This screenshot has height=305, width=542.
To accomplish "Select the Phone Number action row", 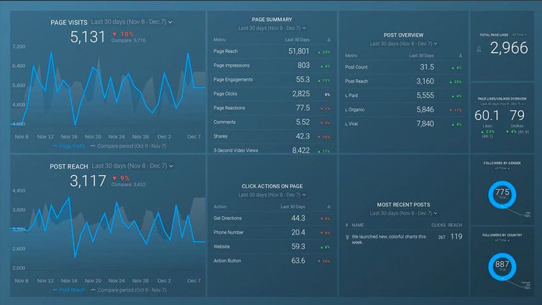I will pyautogui.click(x=272, y=232).
